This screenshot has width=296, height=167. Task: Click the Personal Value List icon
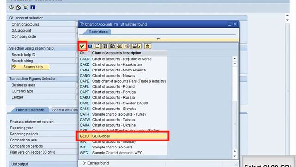point(120,46)
